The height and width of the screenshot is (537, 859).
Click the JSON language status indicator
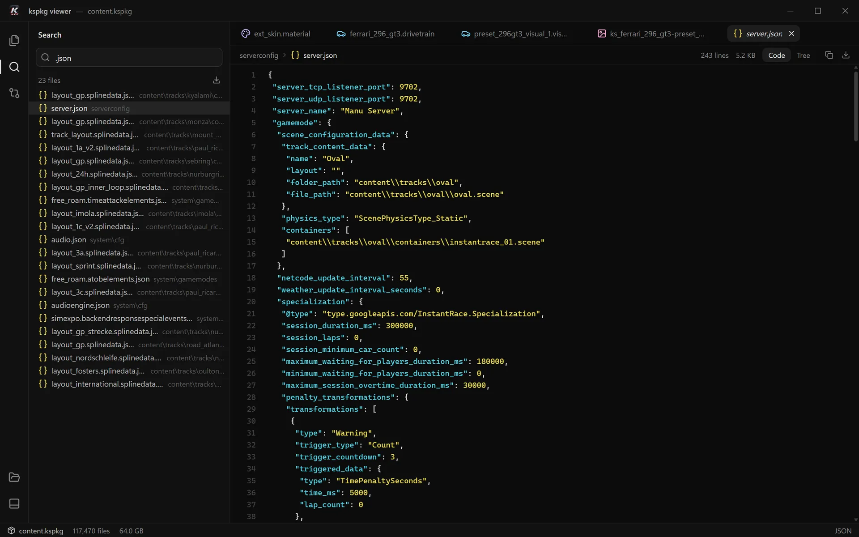coord(842,531)
